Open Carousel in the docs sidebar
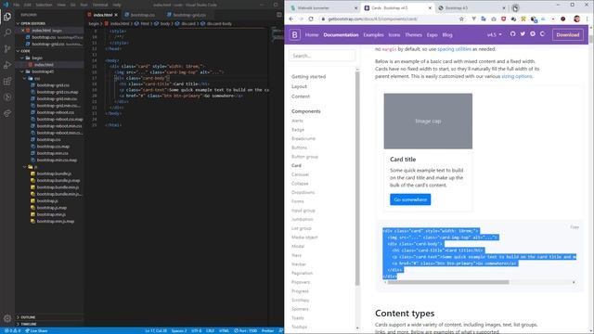This screenshot has height=334, width=594. tap(300, 174)
